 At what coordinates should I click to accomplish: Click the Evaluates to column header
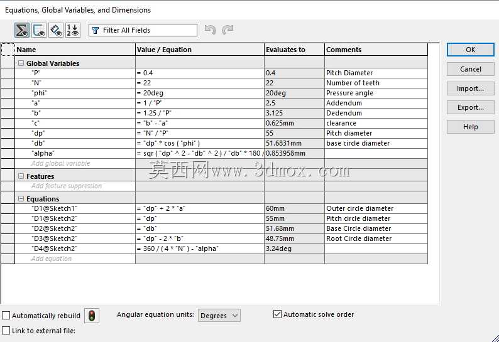pyautogui.click(x=294, y=50)
